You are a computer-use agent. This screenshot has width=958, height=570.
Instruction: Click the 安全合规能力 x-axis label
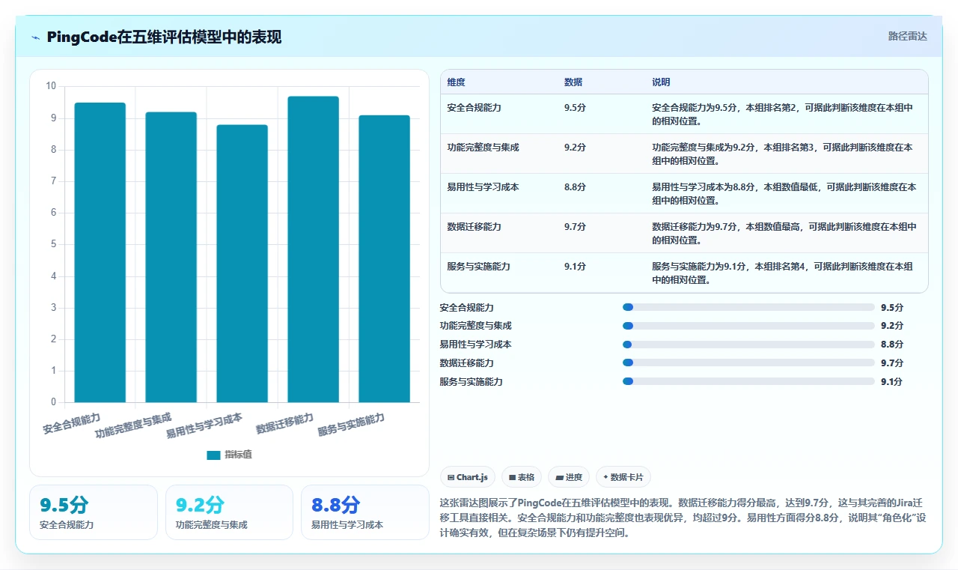pos(71,423)
